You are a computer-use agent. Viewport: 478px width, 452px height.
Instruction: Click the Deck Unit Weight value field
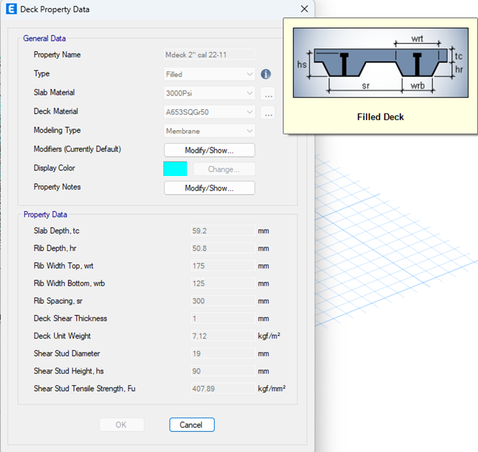(x=219, y=336)
